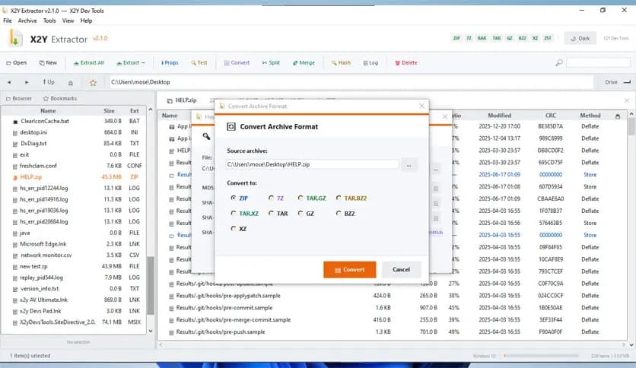Open the Help menu

(86, 21)
